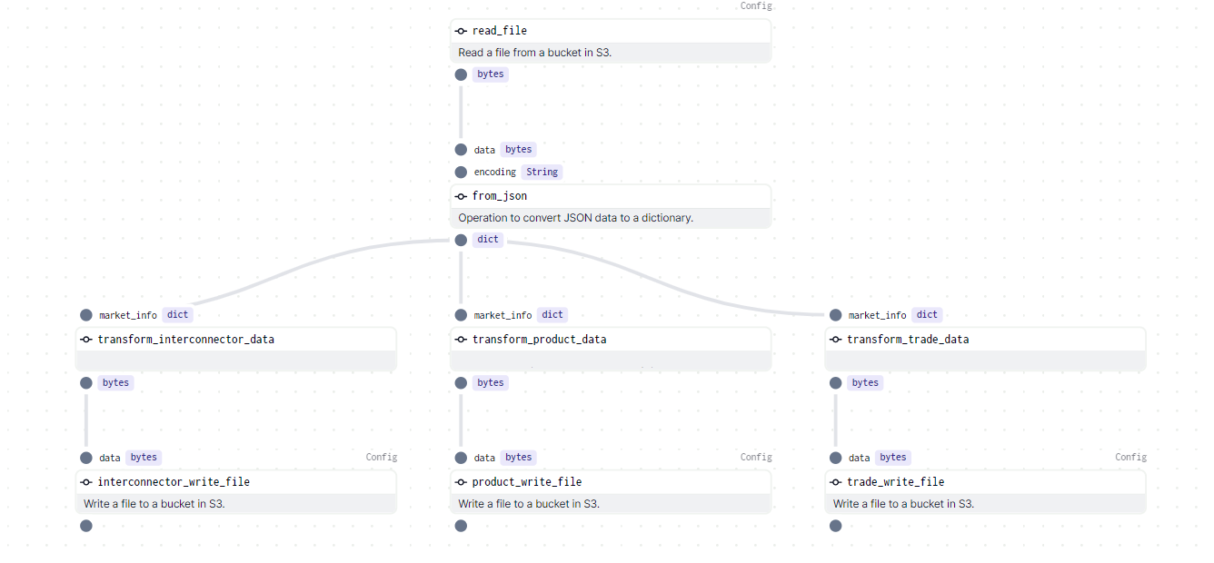Expand Config for interconnector_write_file
This screenshot has width=1214, height=563.
tap(381, 457)
